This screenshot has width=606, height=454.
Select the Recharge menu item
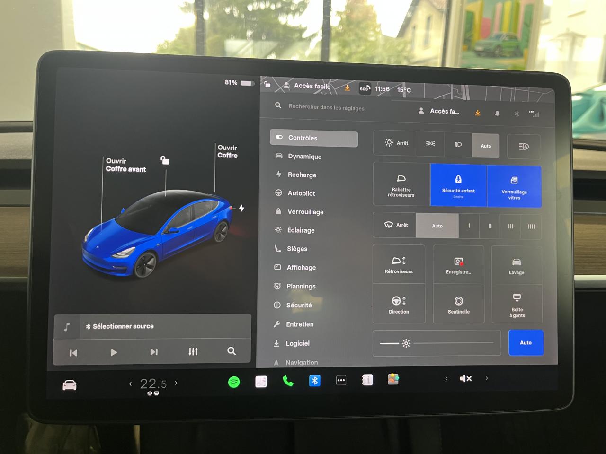tap(302, 175)
